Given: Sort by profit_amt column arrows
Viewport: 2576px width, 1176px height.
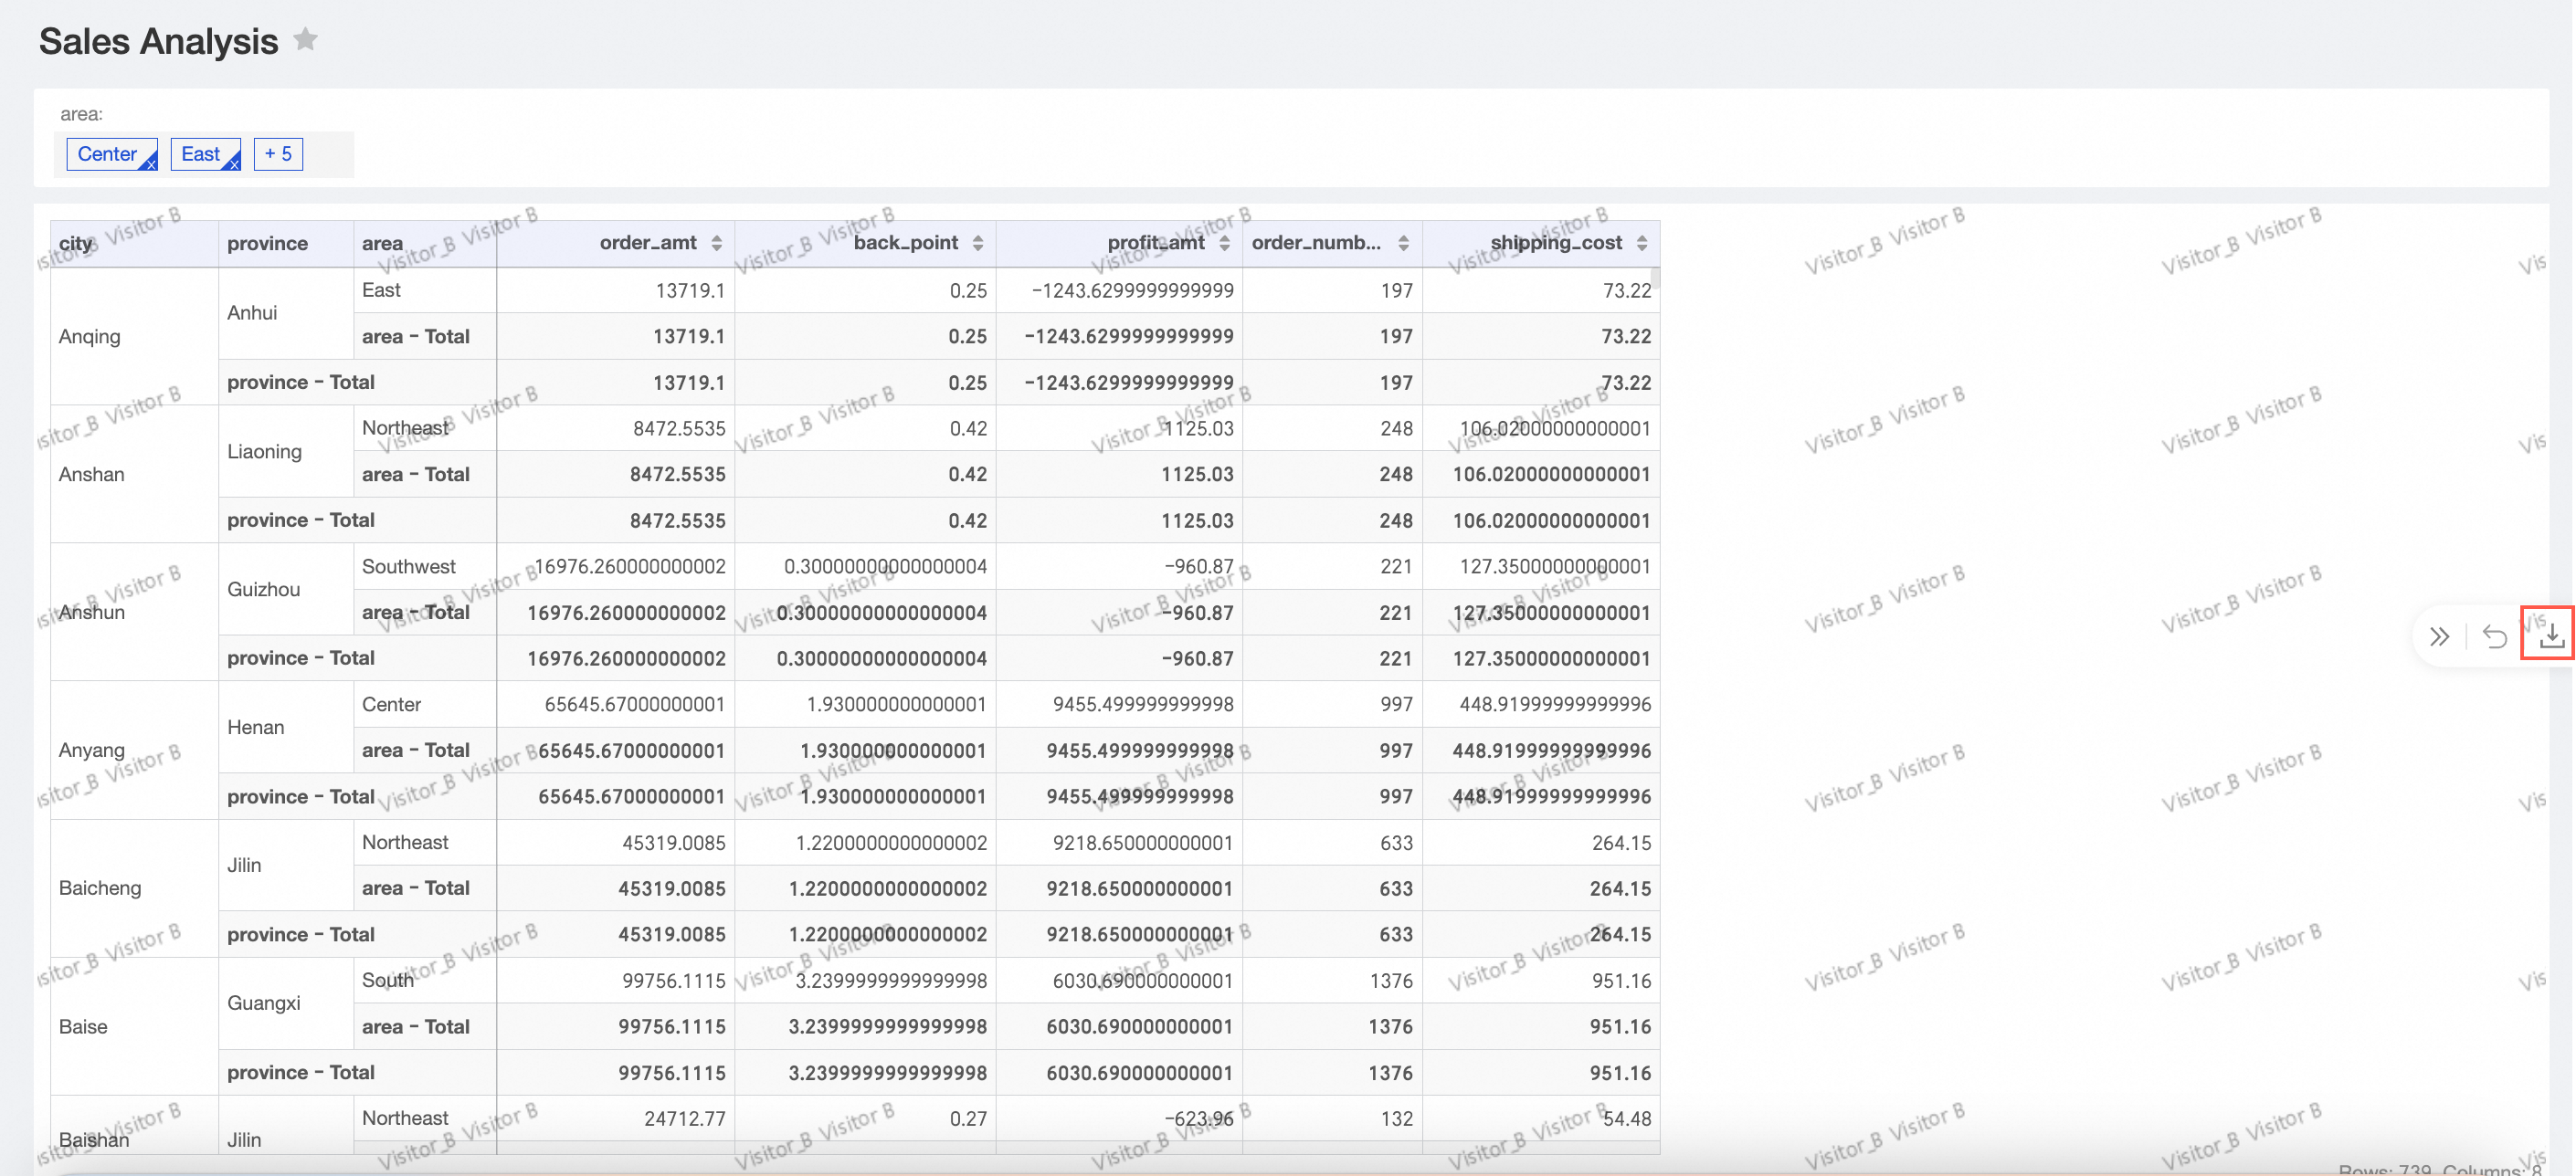Looking at the screenshot, I should pyautogui.click(x=1224, y=243).
